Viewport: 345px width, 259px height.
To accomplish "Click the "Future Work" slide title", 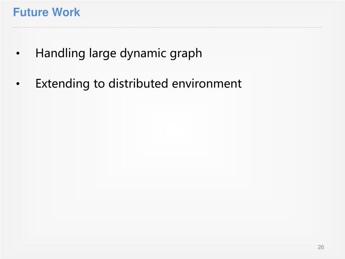I will (x=46, y=12).
